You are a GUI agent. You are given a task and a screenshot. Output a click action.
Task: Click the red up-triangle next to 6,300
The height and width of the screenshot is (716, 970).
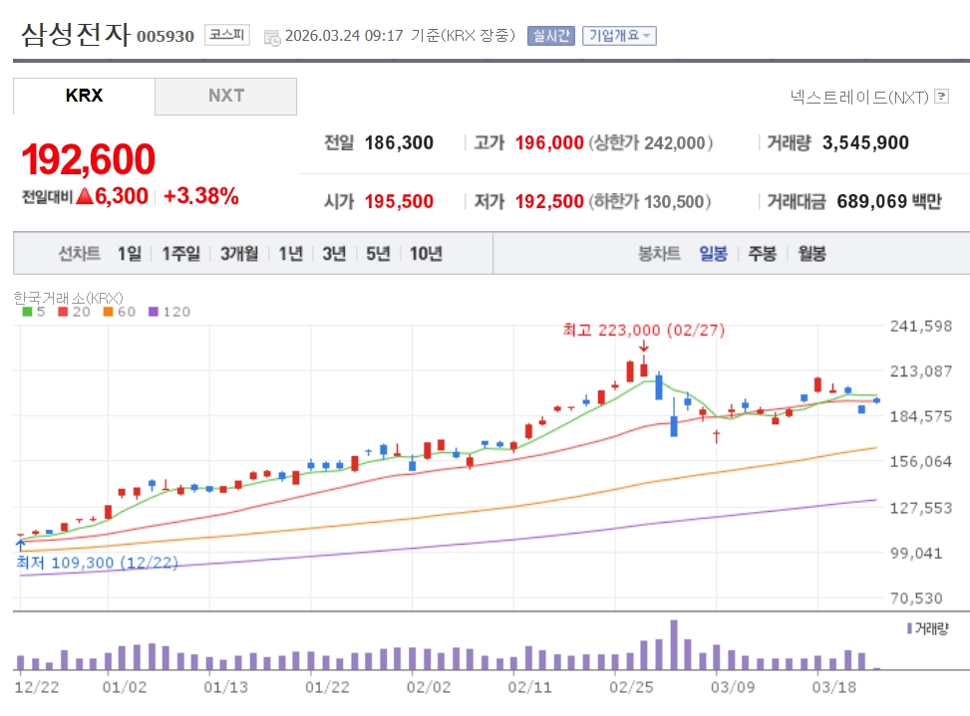(x=85, y=196)
